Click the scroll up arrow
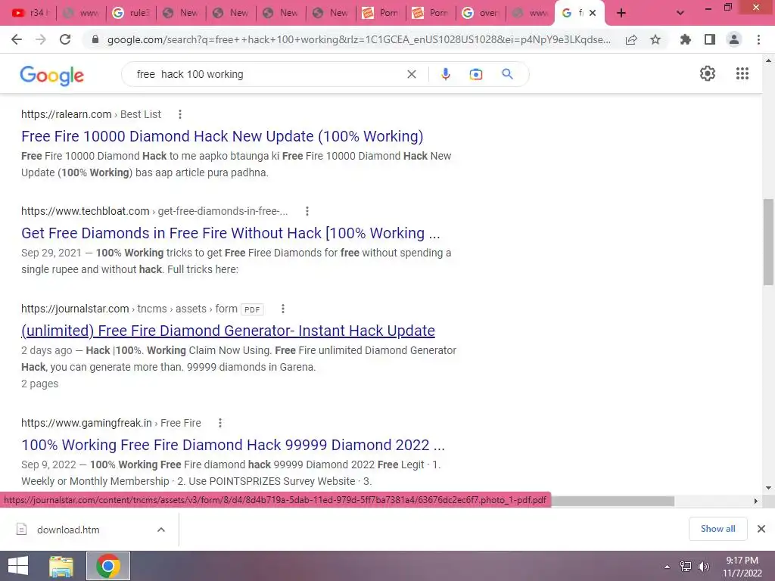 click(768, 61)
